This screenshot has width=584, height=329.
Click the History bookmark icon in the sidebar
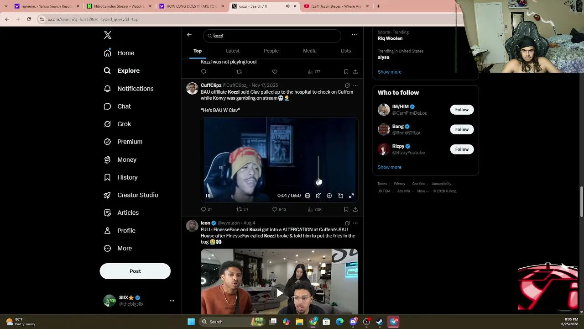point(107,177)
